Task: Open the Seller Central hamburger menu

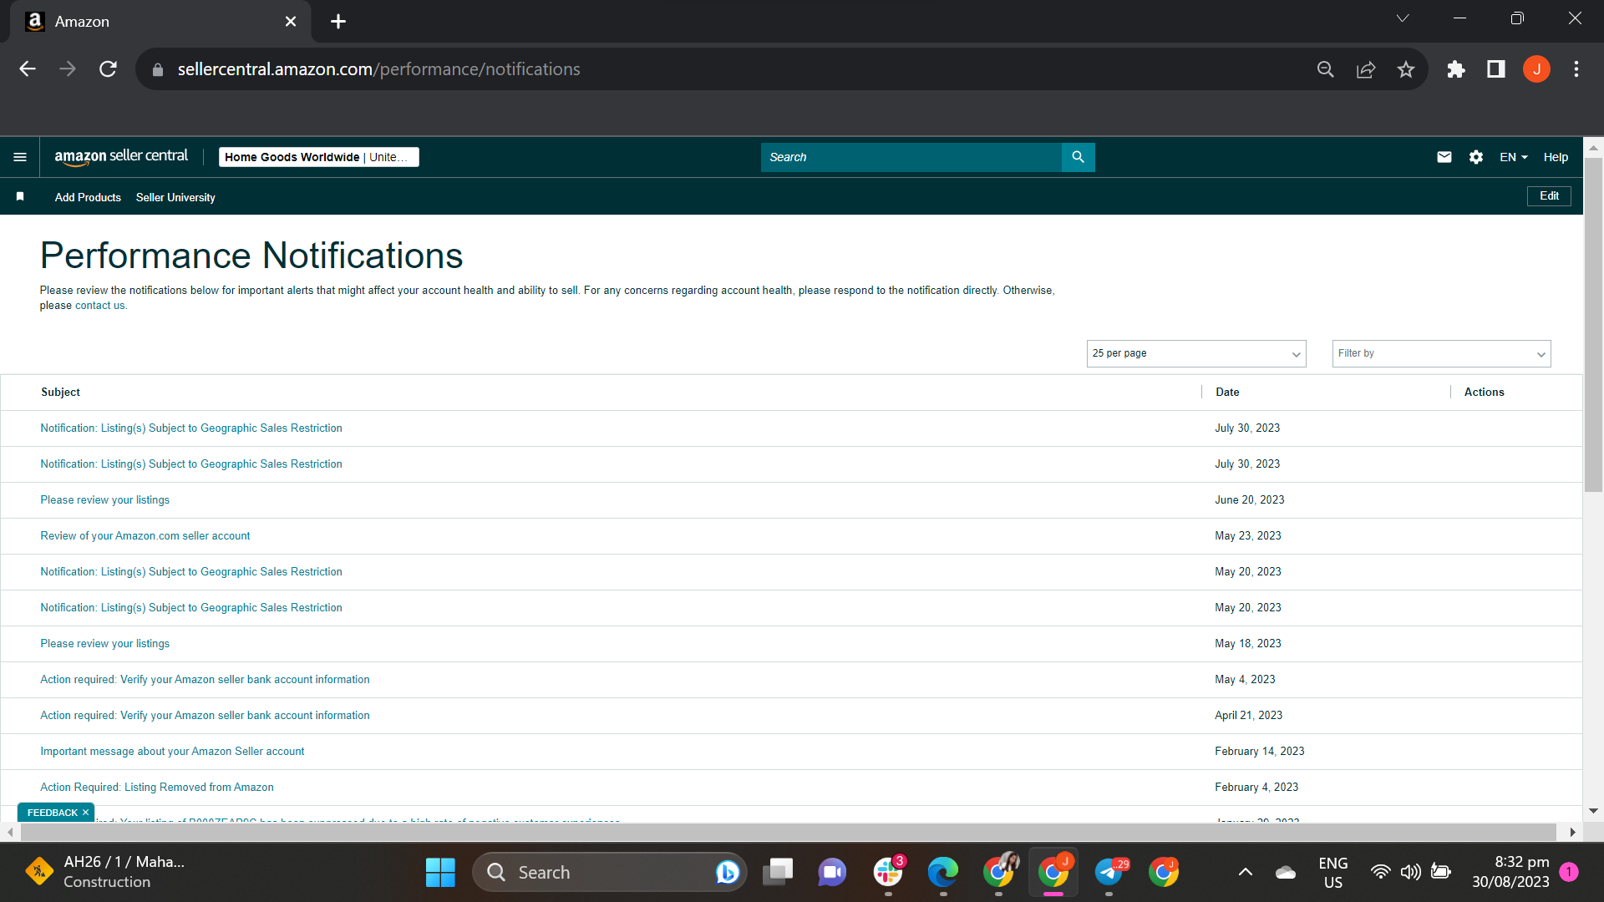Action: (x=20, y=157)
